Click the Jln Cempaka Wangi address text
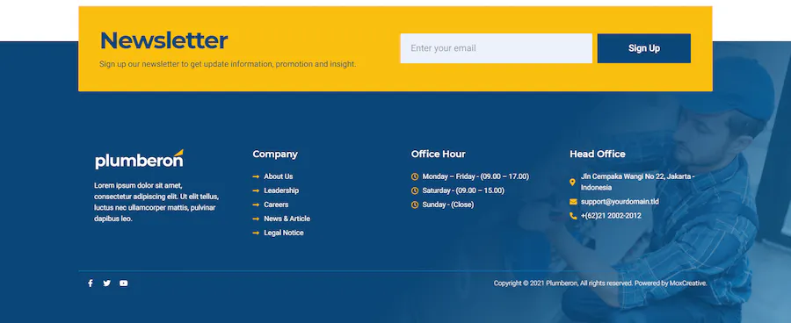 [x=638, y=182]
